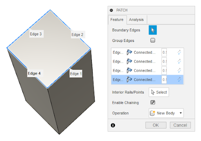
Task: Click the continuity icon in first edge row
Action: click(129, 52)
